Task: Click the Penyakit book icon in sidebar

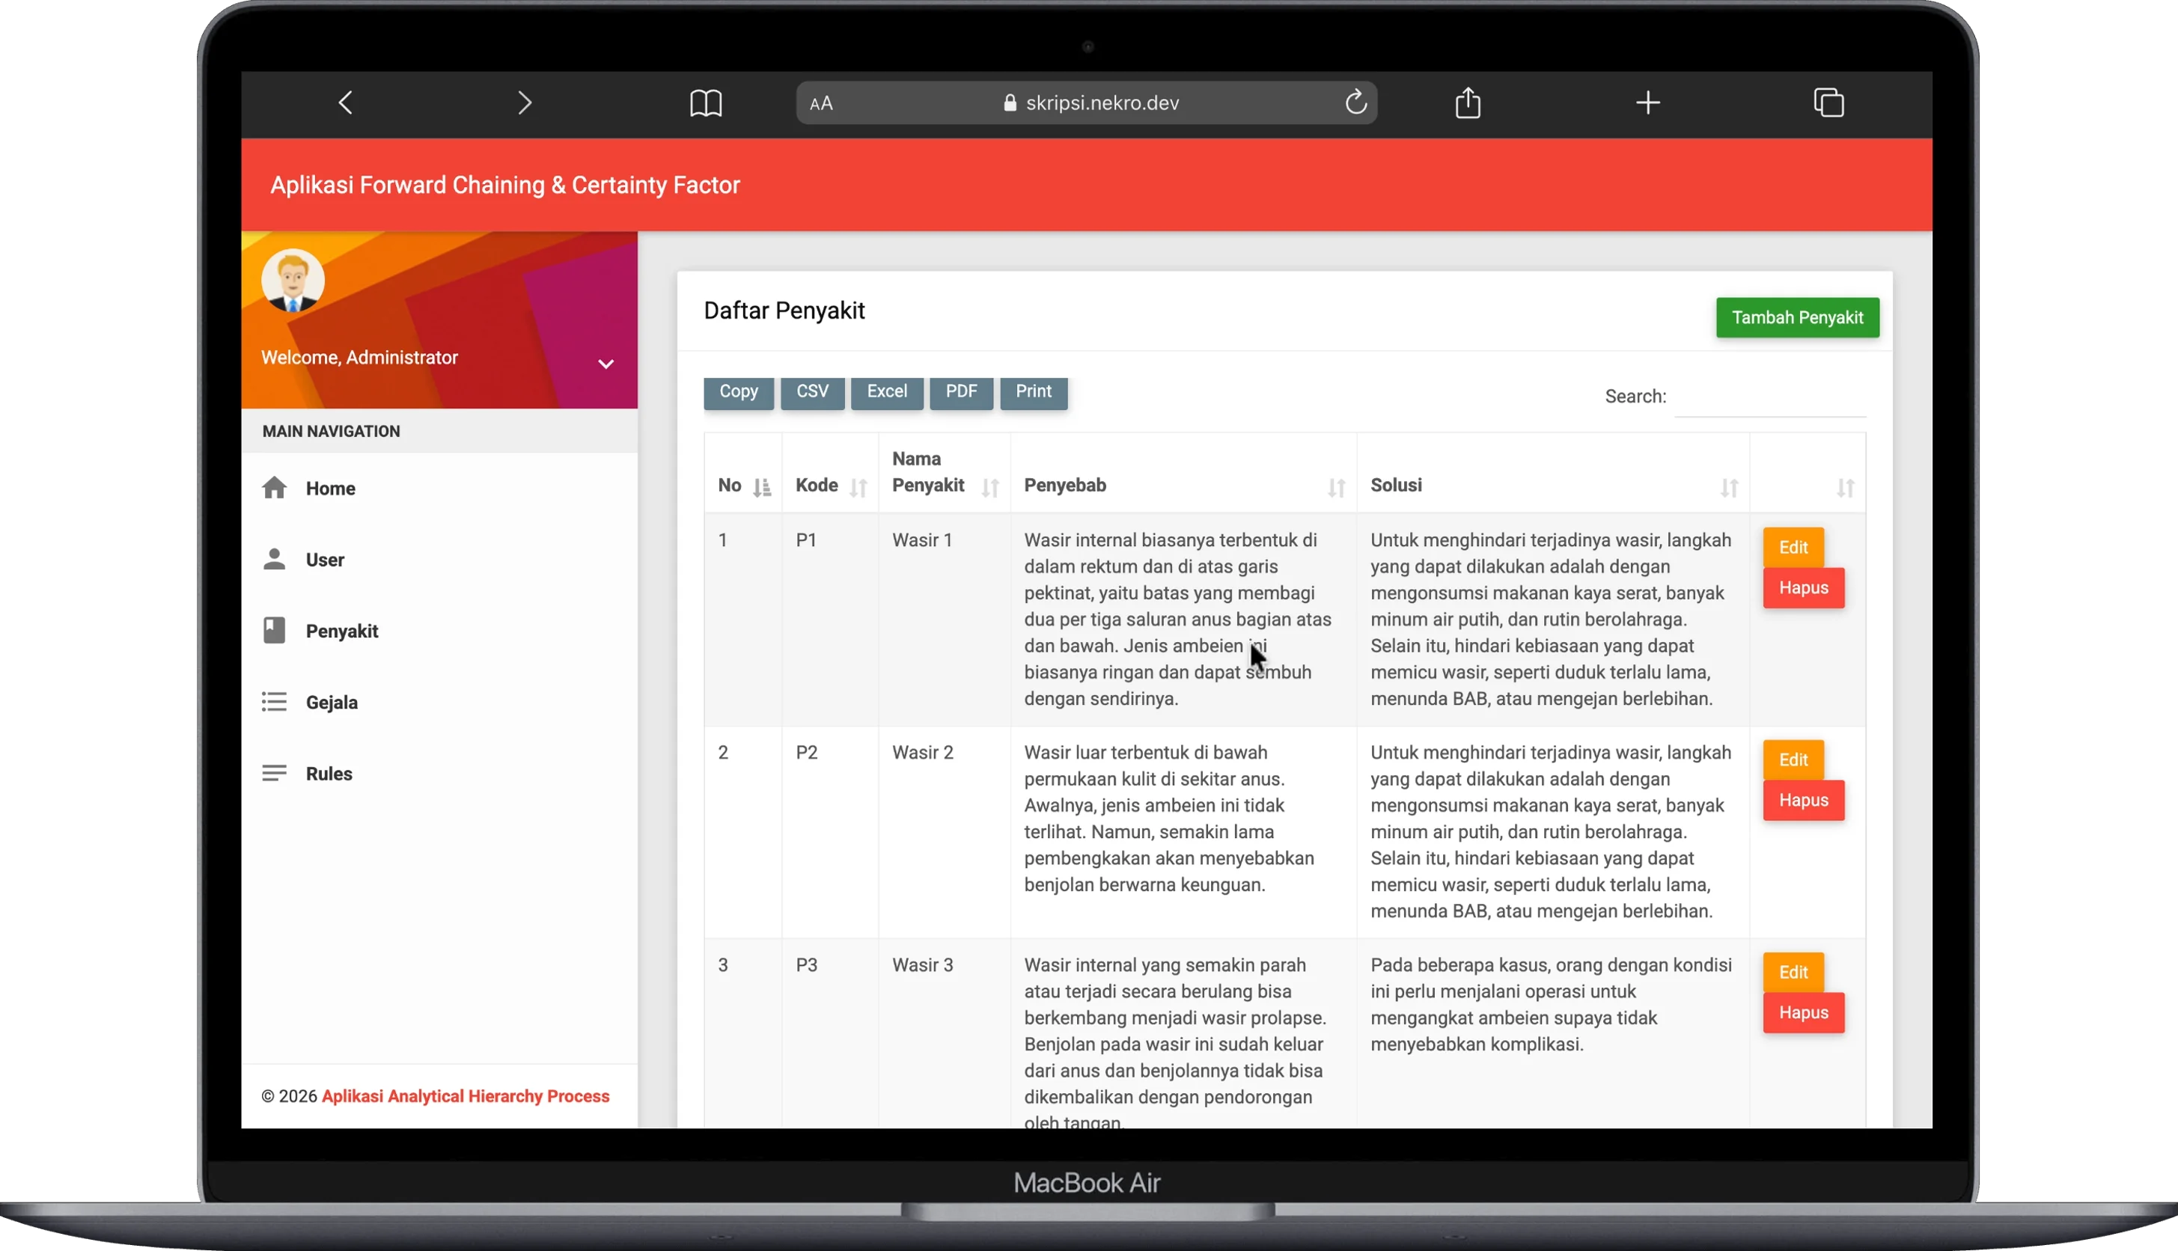Action: (x=274, y=631)
